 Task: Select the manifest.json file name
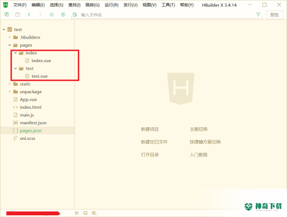[33, 123]
